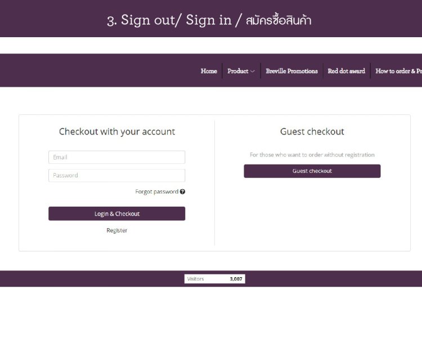Viewport: 422px width, 338px height.
Task: Click the "Guest checkout" section heading
Action: click(312, 132)
